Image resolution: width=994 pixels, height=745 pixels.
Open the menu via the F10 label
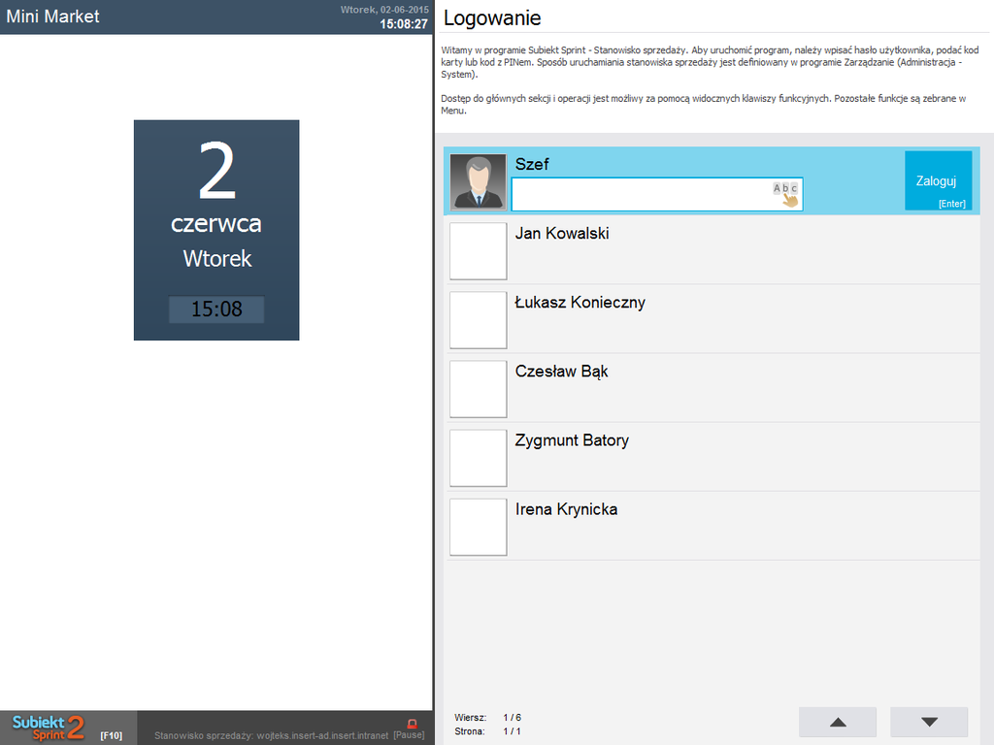[x=111, y=735]
